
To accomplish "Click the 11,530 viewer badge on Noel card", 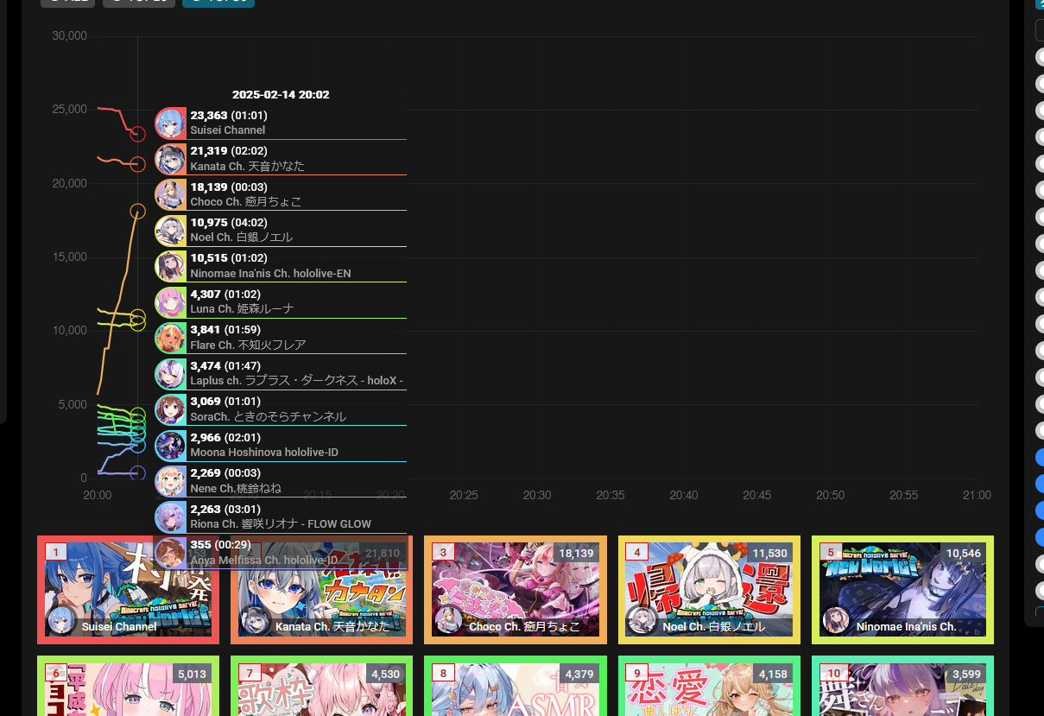I will [770, 554].
